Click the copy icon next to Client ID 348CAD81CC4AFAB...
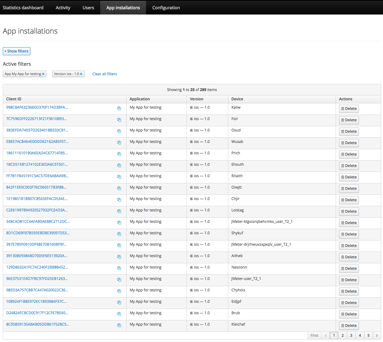 coord(119,222)
